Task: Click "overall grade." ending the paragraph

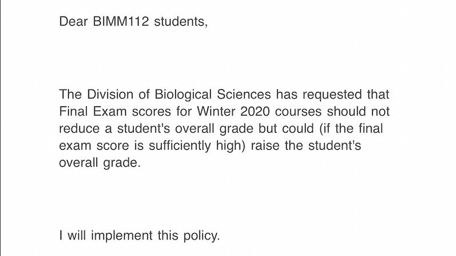Action: click(98, 162)
